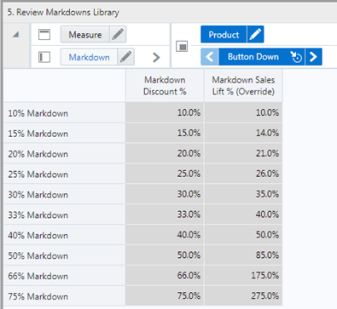Click the 26.0% sales lift cell

243,174
